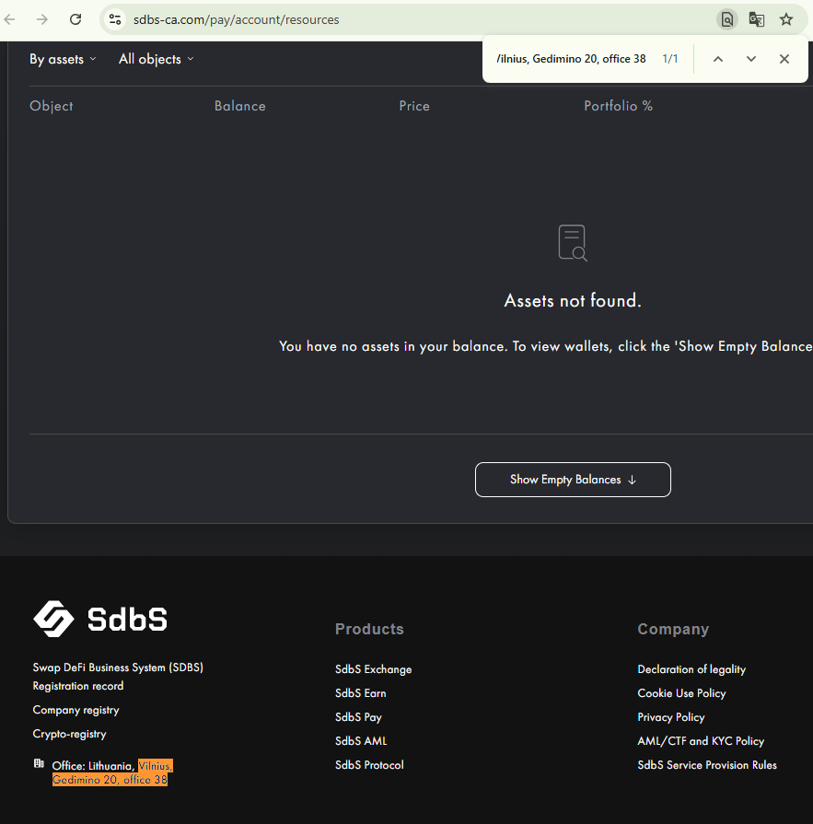Close the find bar

pyautogui.click(x=784, y=59)
